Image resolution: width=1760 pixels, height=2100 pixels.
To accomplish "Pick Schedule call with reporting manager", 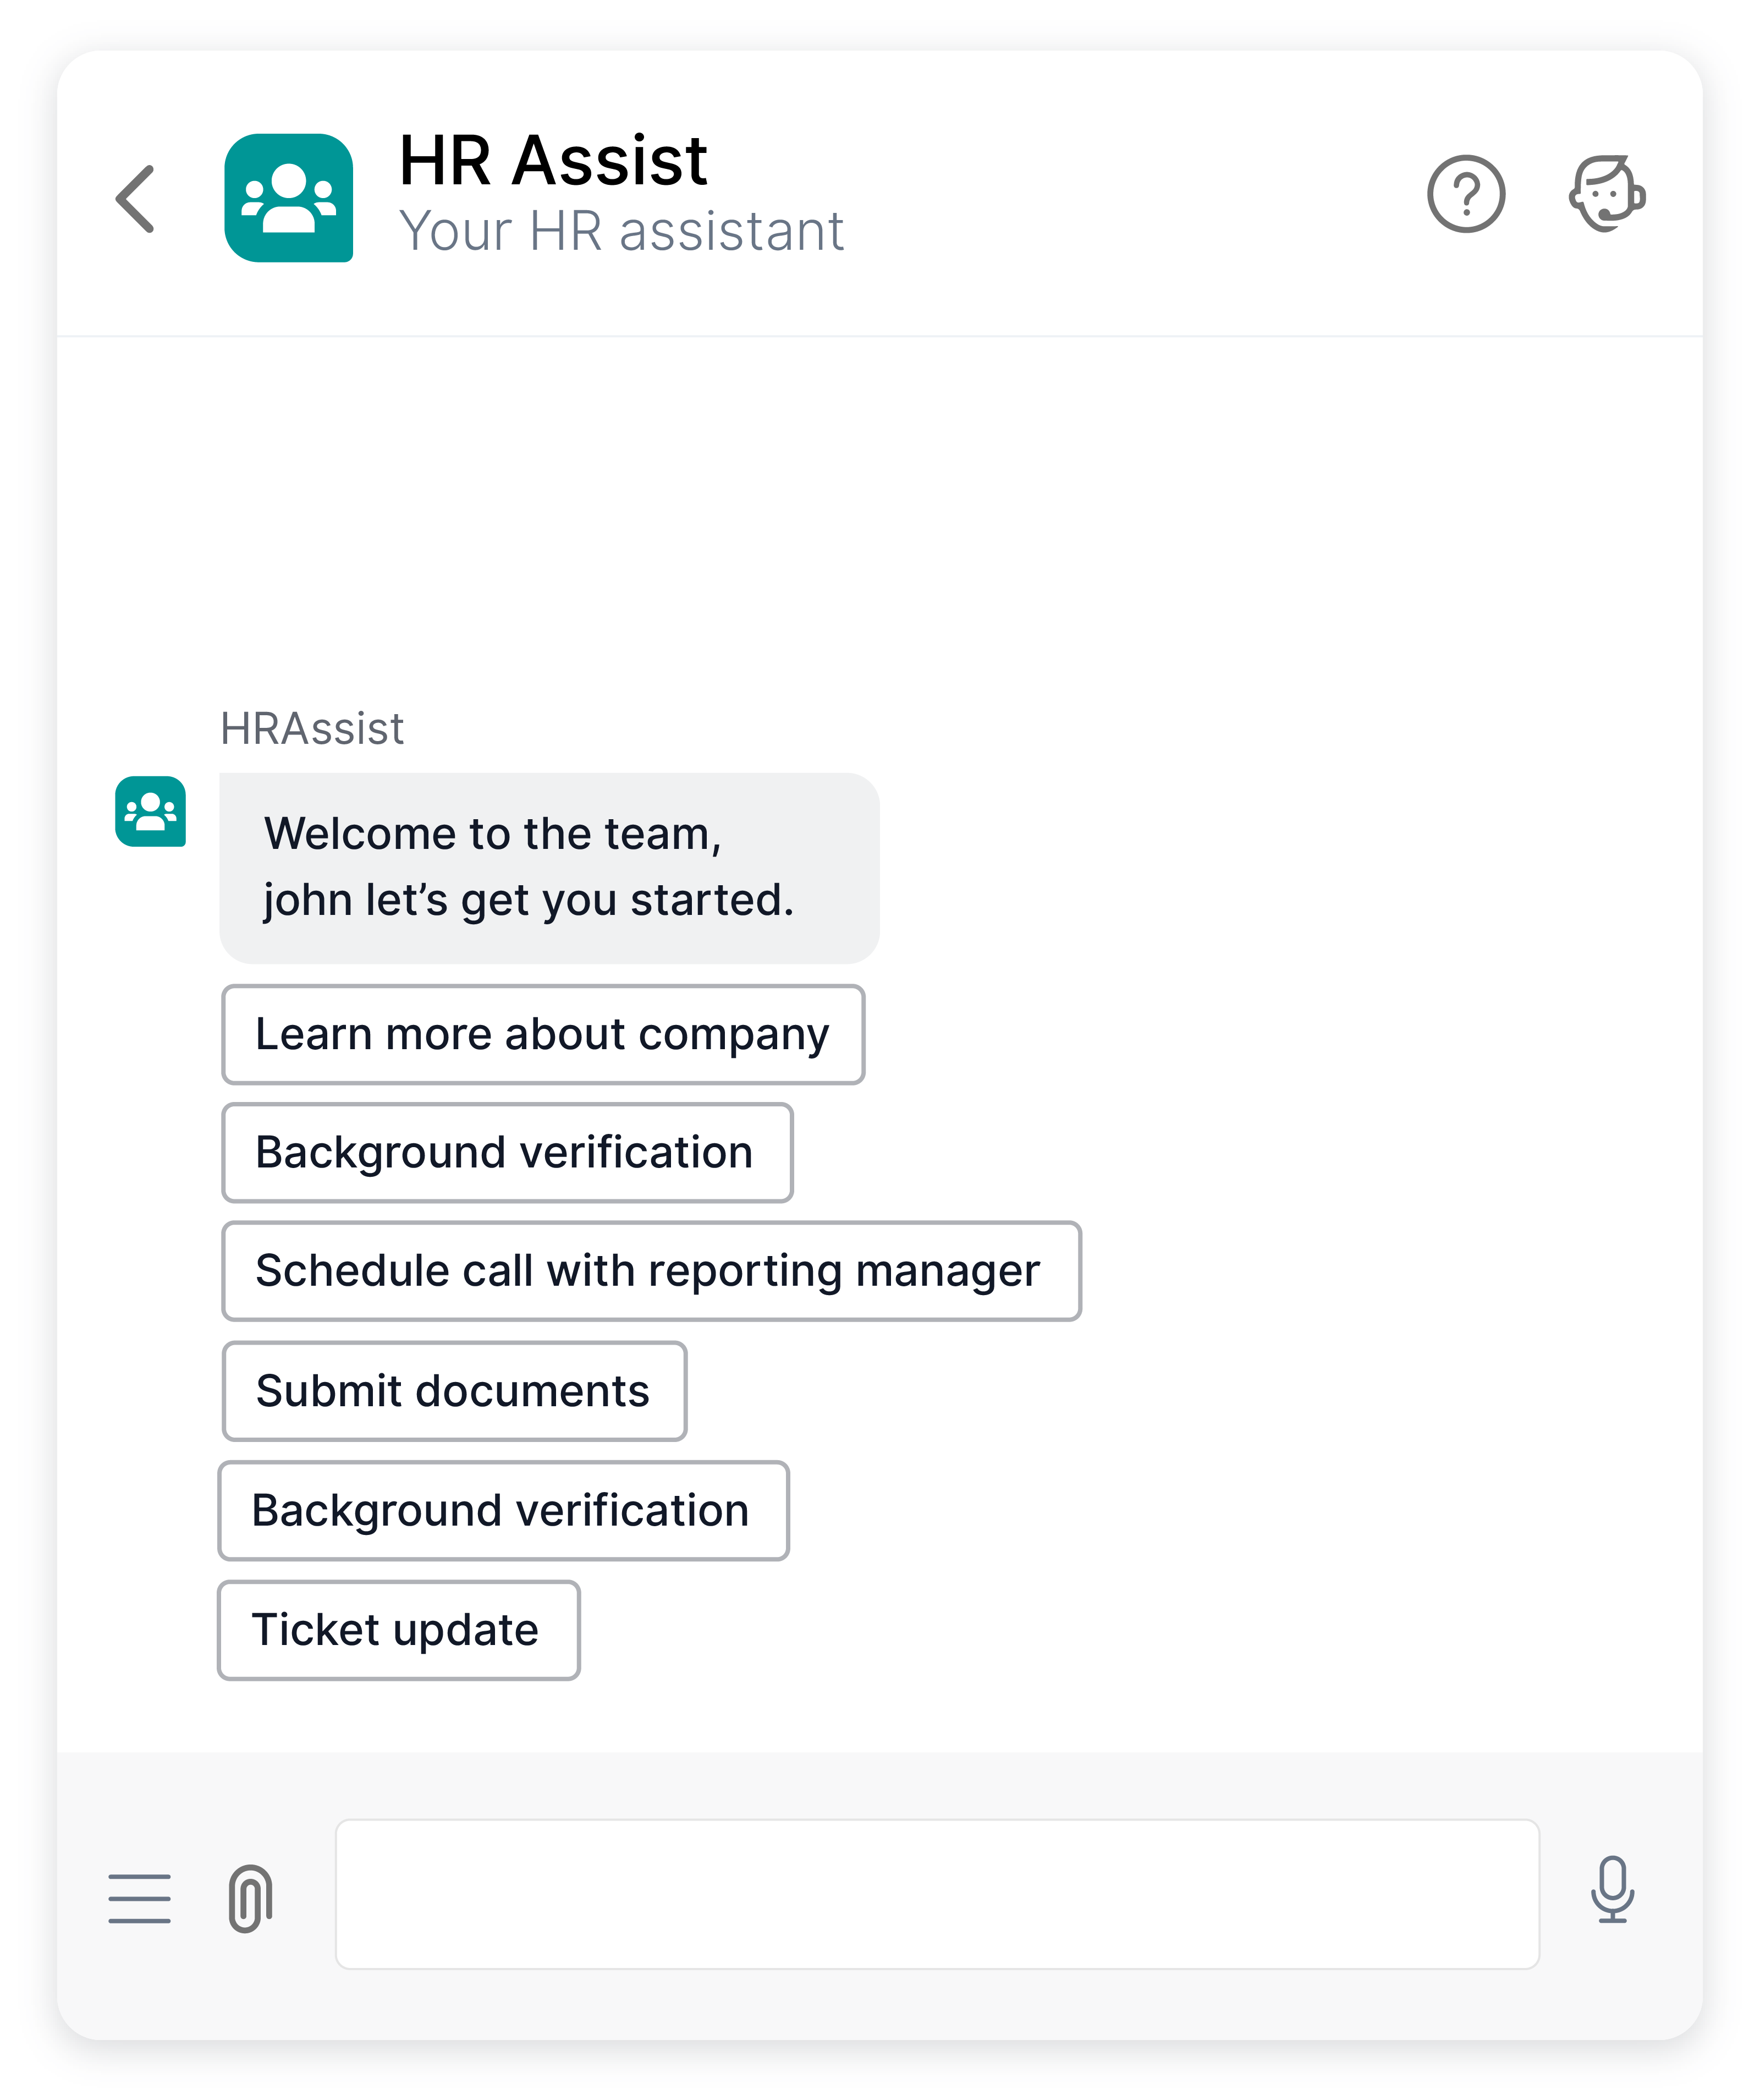I will pyautogui.click(x=651, y=1270).
